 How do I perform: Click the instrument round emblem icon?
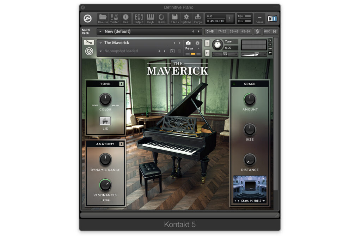pos(89,51)
